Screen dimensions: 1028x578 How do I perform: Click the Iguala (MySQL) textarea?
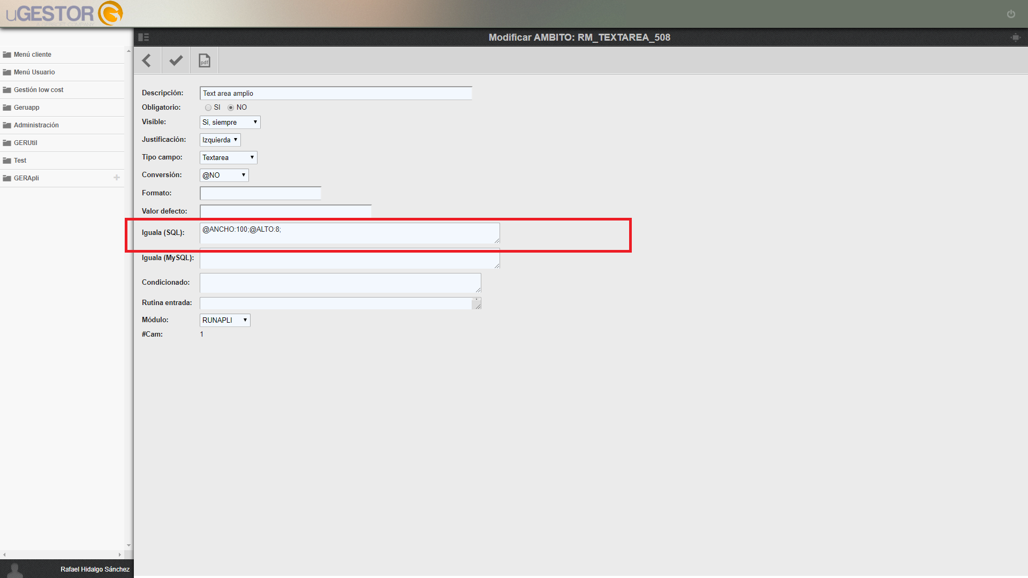[x=350, y=258]
